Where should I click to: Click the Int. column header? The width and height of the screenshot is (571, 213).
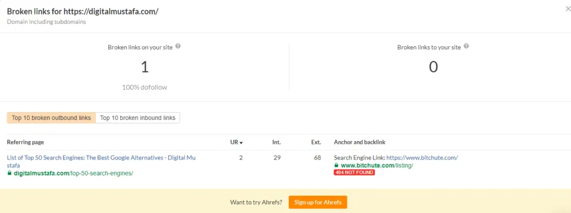(277, 142)
